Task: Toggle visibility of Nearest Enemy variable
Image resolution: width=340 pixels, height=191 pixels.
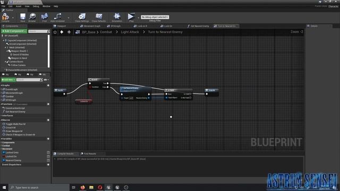Action: pos(48,160)
